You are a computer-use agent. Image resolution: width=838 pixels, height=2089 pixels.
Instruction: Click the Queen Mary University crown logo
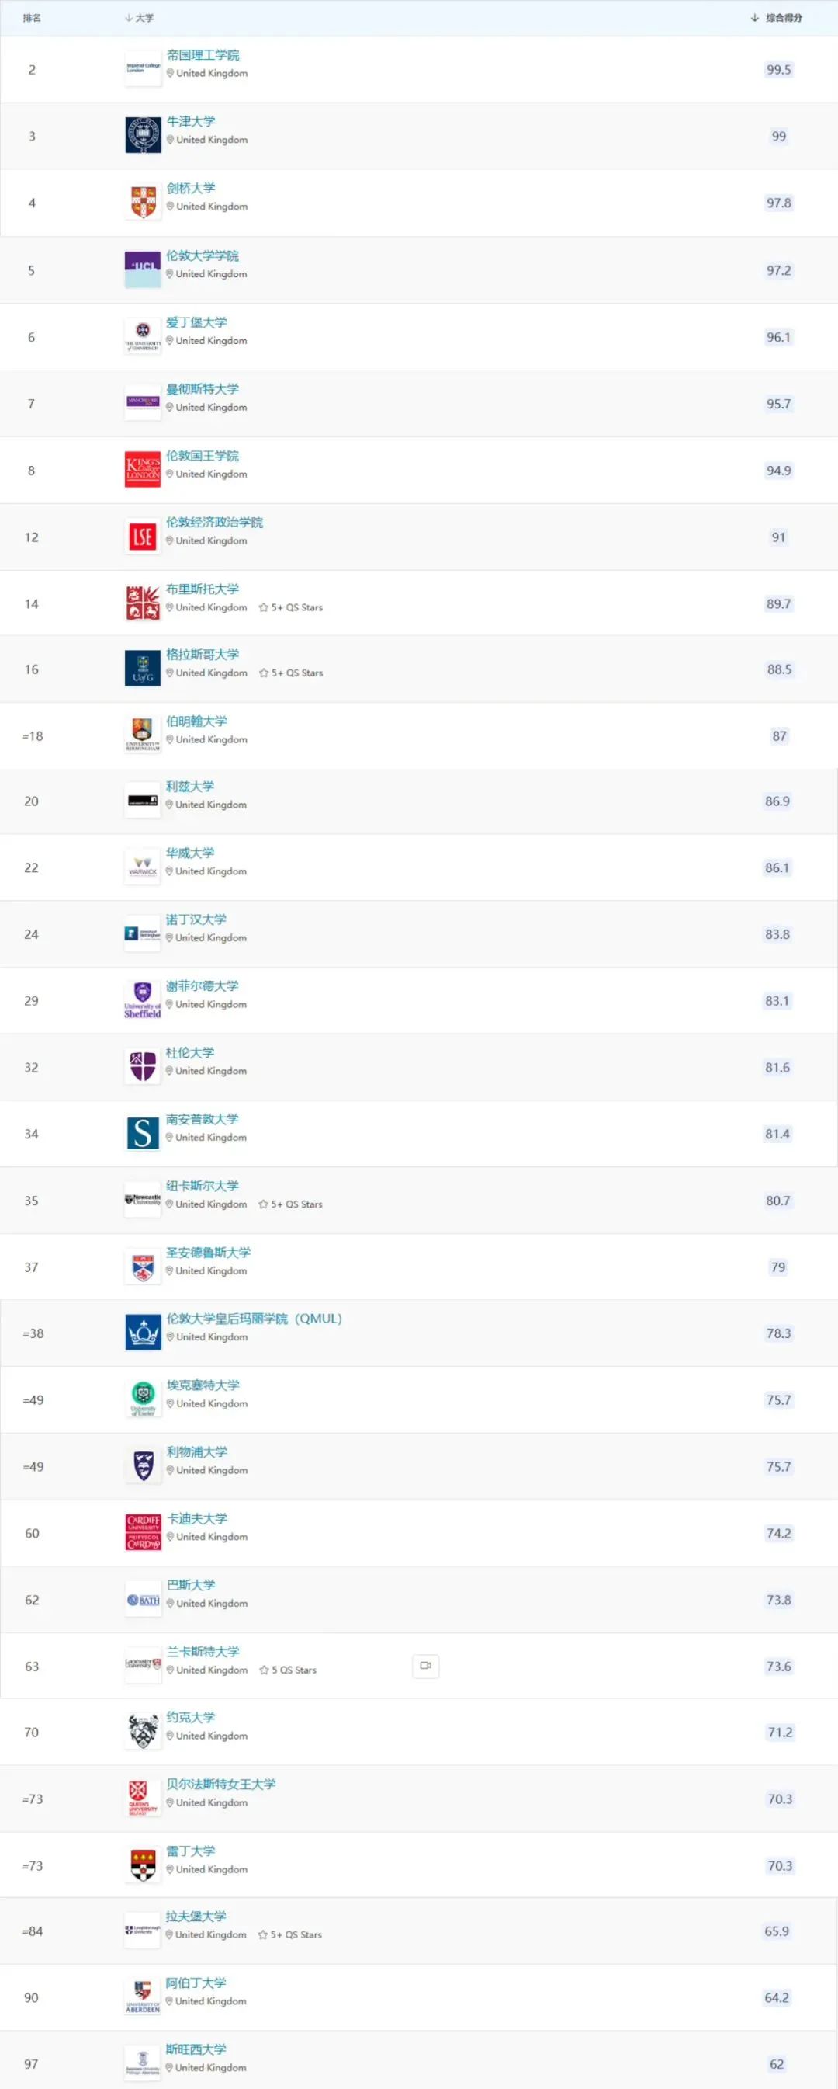(144, 1333)
